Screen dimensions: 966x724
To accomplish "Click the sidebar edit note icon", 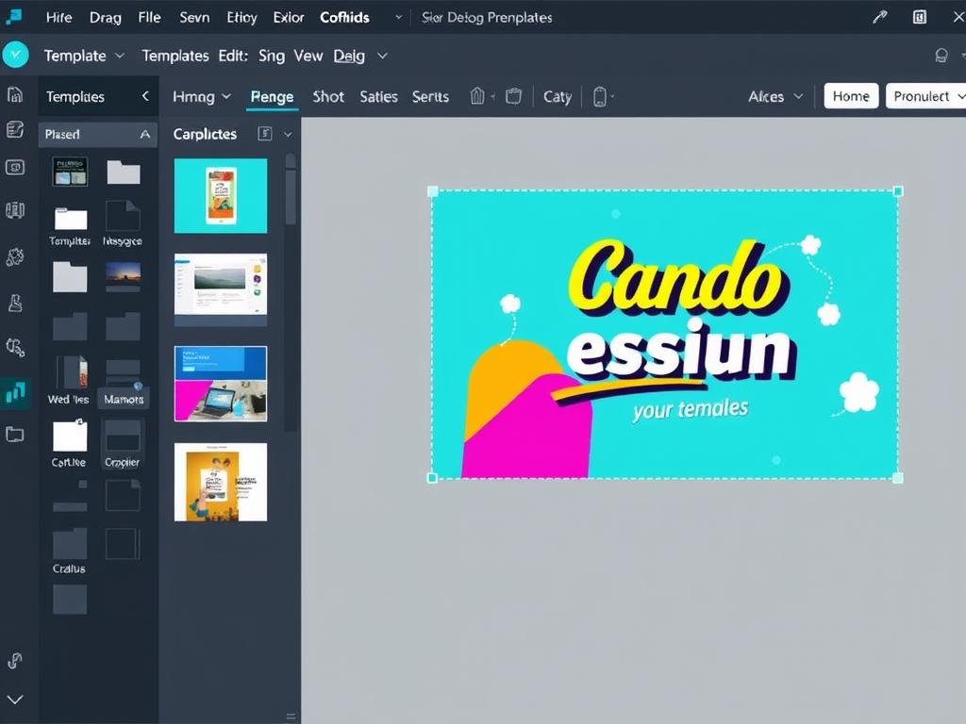I will point(15,129).
